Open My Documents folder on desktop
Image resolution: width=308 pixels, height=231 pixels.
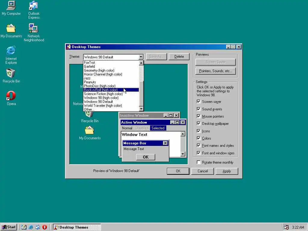click(11, 31)
